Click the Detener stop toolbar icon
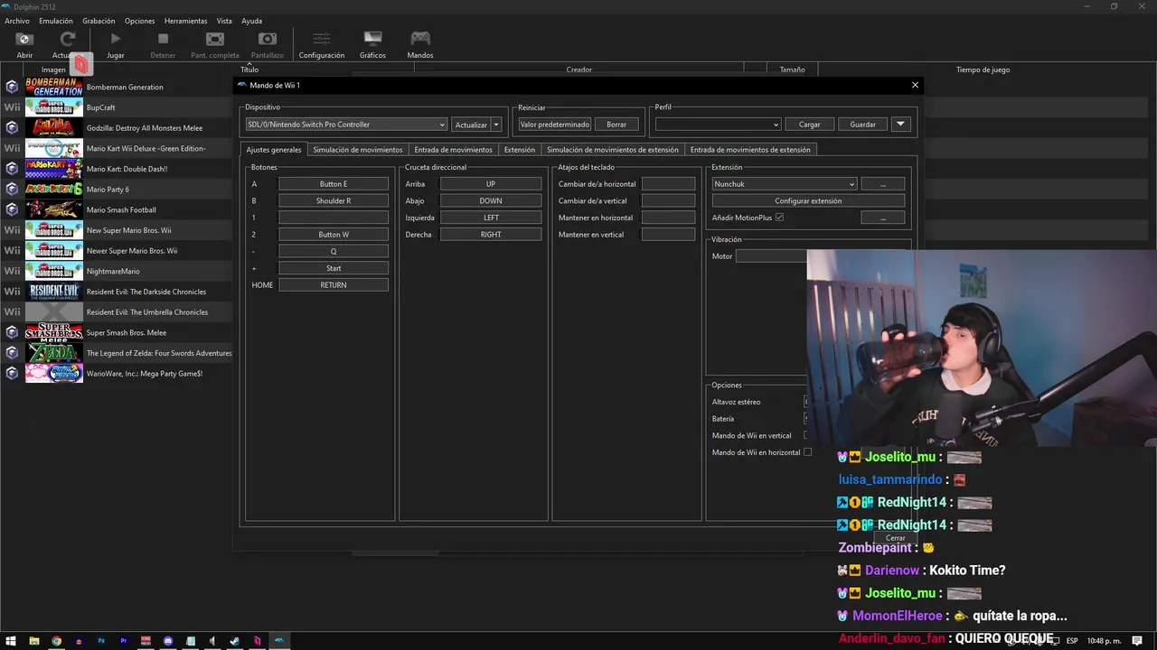The width and height of the screenshot is (1157, 650). click(163, 39)
